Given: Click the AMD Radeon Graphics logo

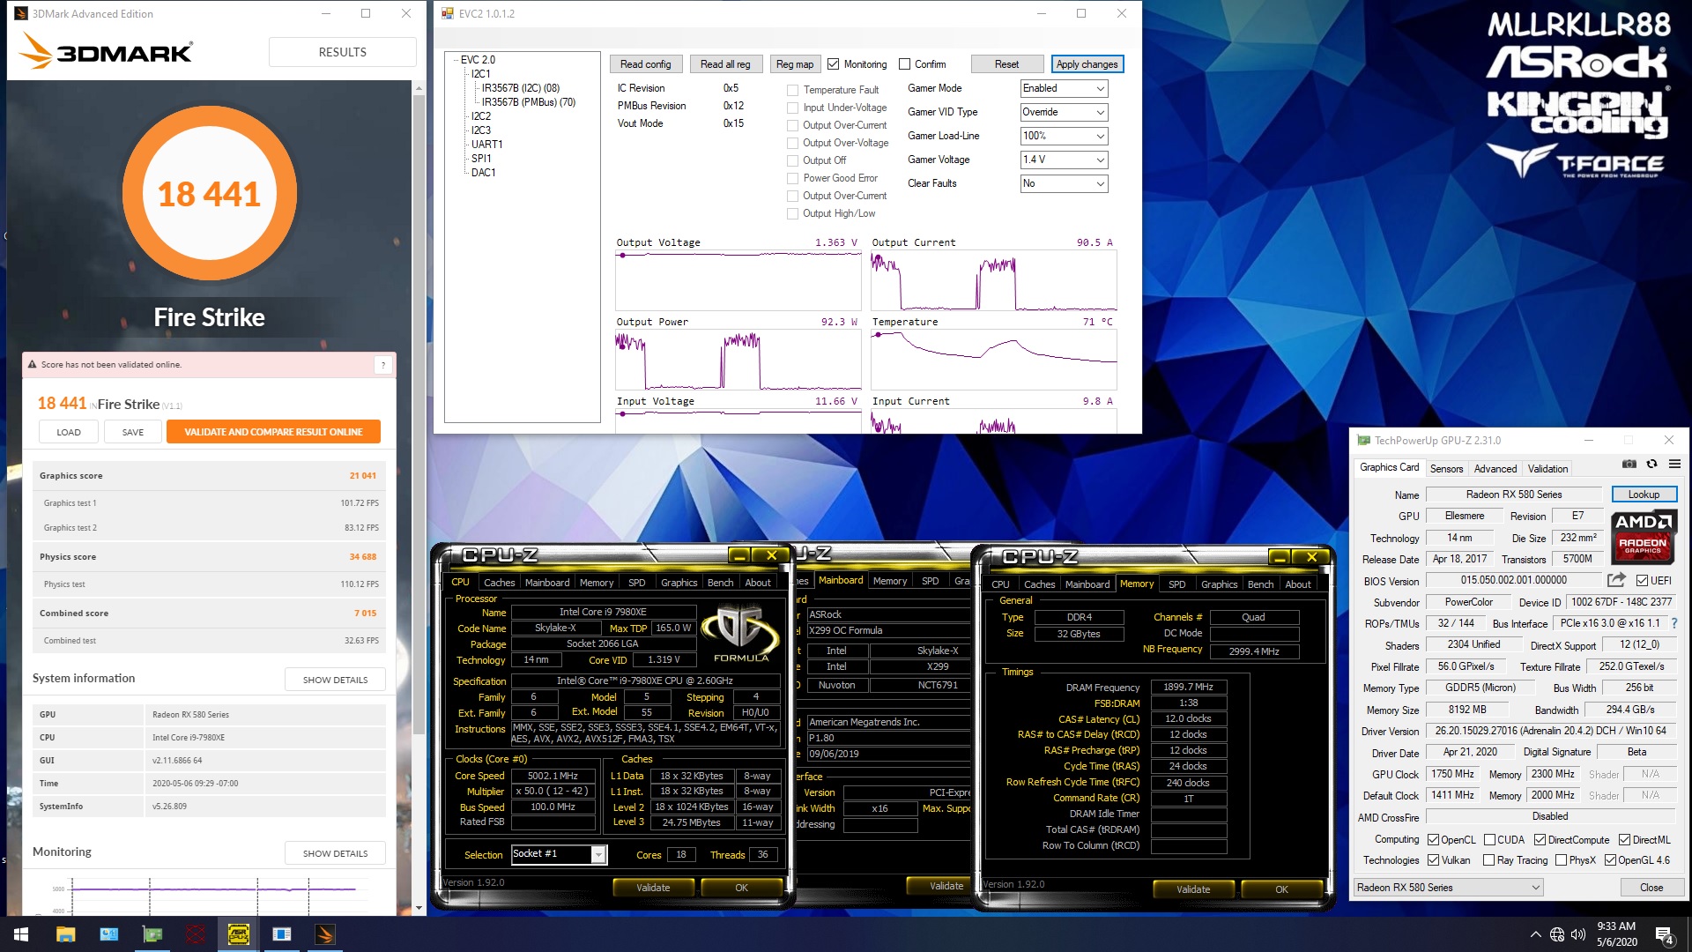Looking at the screenshot, I should (1642, 537).
